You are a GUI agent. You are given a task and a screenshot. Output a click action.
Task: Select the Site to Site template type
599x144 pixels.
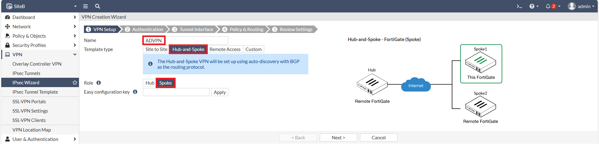tap(156, 49)
